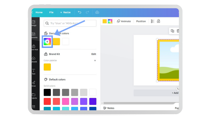
Task: Open the Uploads sidebar tab
Action: point(34,60)
